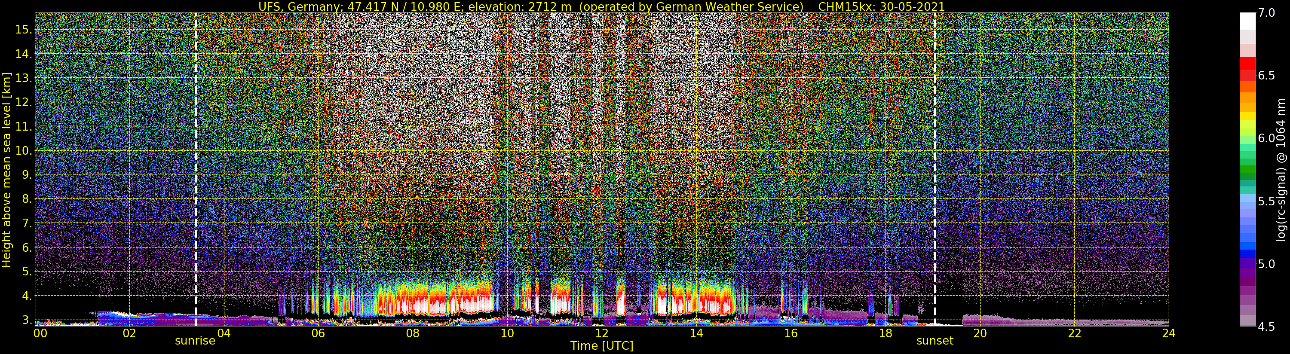
Task: Click the 24 hour tick on the time axis
Action: pyautogui.click(x=1168, y=333)
